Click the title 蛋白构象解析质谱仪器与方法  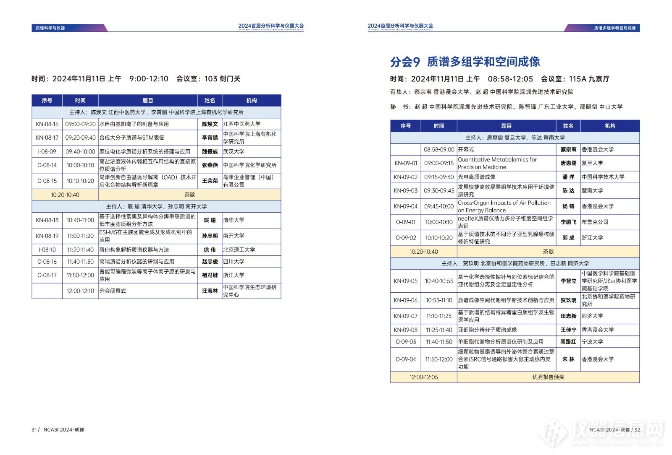coord(134,250)
